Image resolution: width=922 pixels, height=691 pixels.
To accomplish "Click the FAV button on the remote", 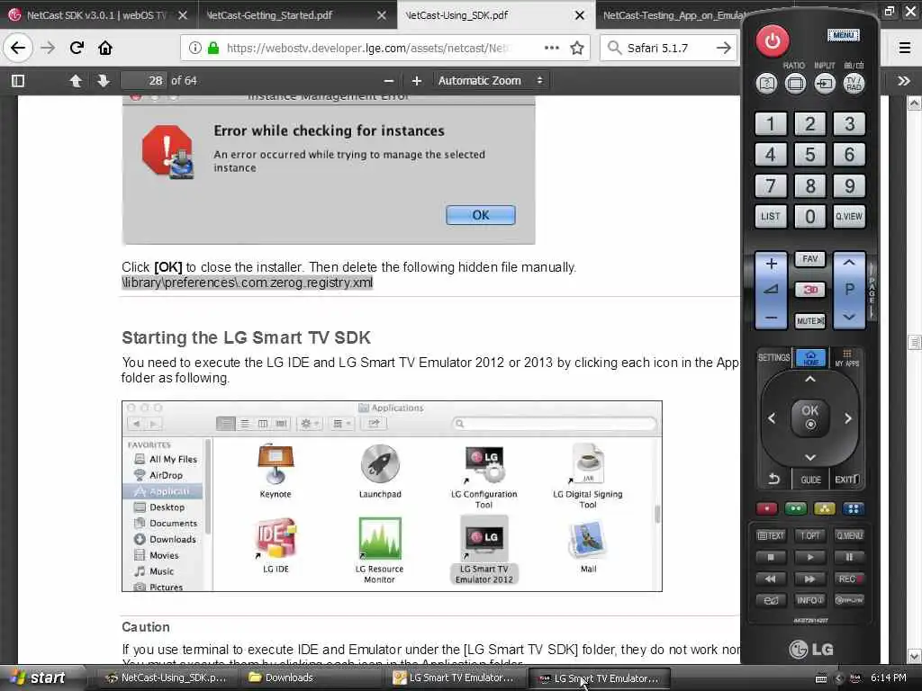I will tap(809, 258).
